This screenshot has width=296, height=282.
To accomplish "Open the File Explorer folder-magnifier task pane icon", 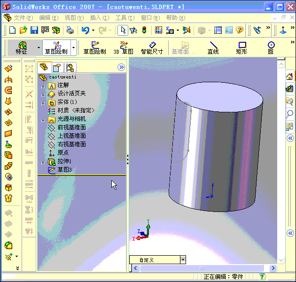I will click(x=289, y=102).
